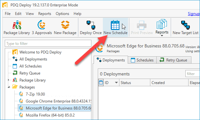Switch to the Retry Queue tab
This screenshot has width=200, height=120.
(174, 60)
